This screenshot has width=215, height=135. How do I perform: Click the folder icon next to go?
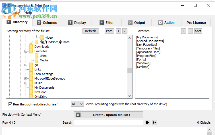point(31,65)
